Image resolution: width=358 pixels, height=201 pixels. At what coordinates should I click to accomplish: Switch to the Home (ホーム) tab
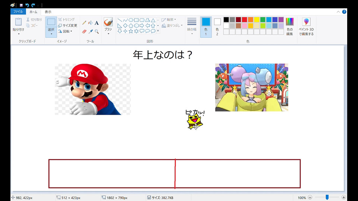pos(33,12)
